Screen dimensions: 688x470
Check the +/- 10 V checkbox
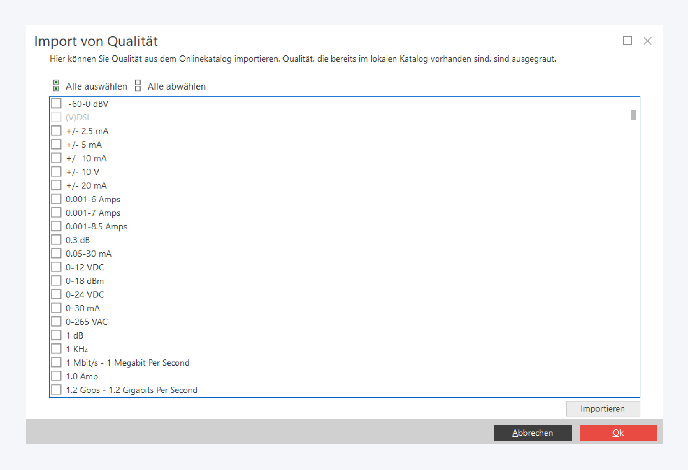click(x=56, y=172)
